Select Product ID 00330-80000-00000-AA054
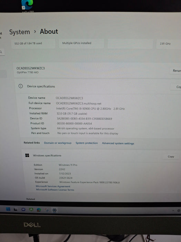 [74, 124]
